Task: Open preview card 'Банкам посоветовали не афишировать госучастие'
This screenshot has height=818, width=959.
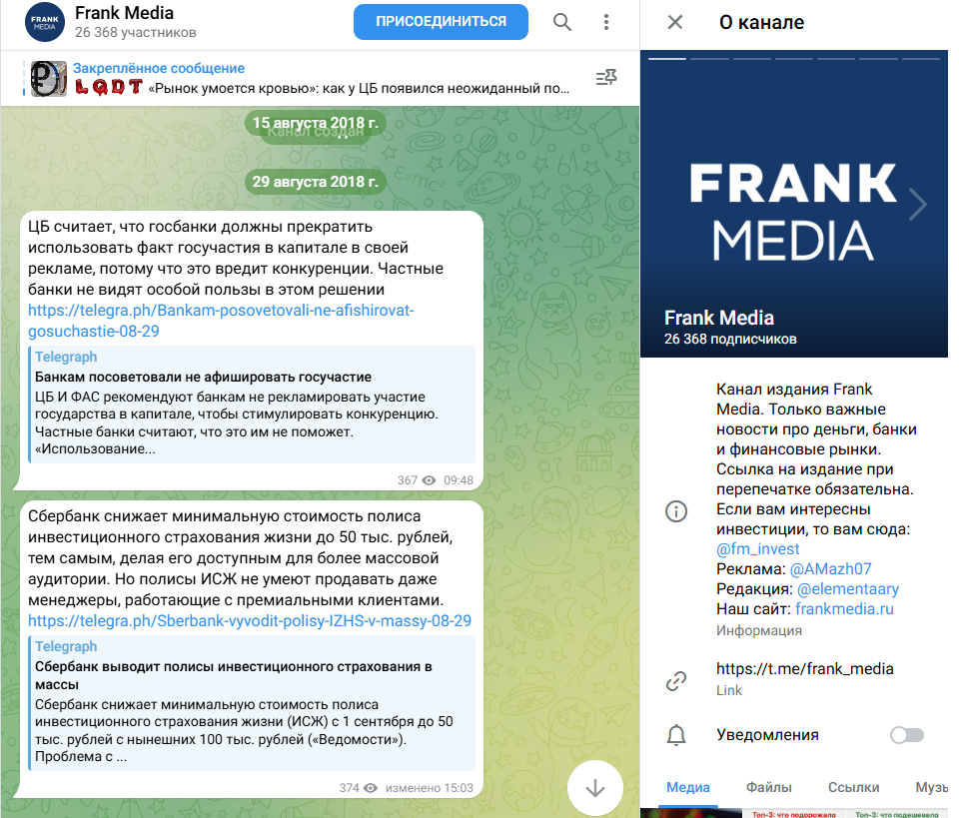Action: coord(252,405)
